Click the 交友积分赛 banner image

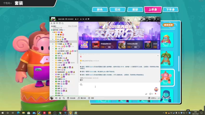pyautogui.click(x=119, y=31)
